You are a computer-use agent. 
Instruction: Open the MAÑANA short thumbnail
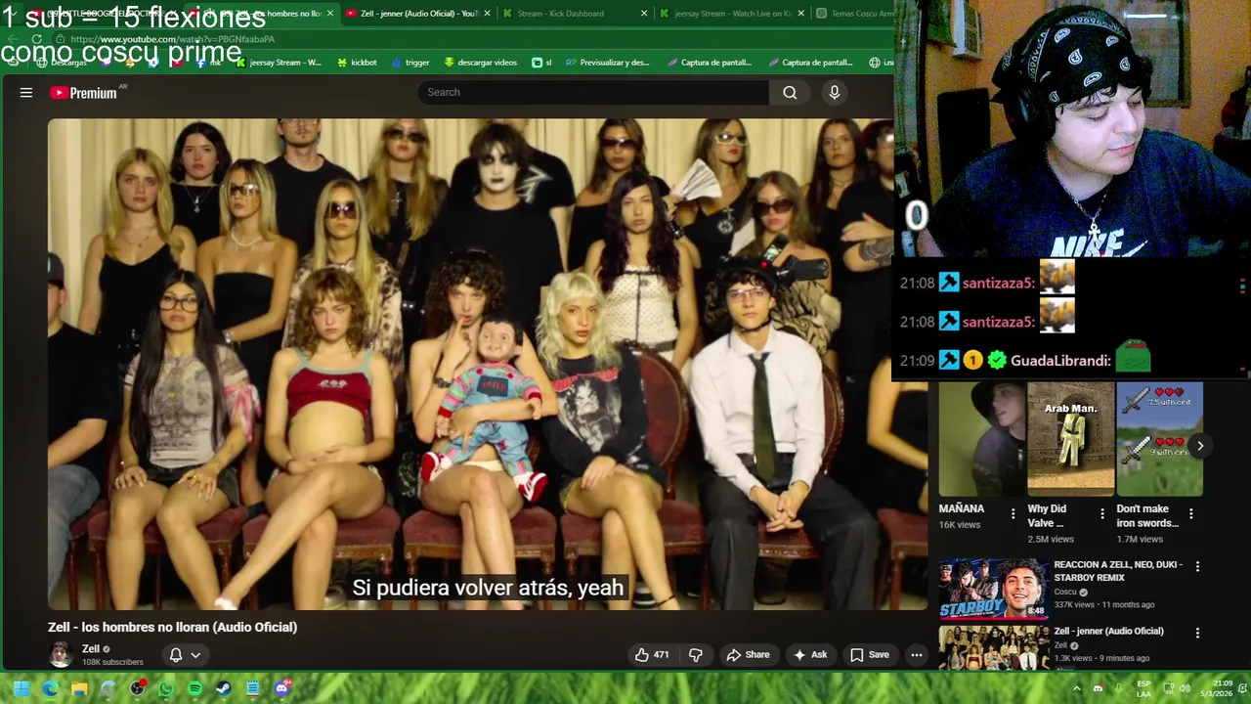coord(982,439)
